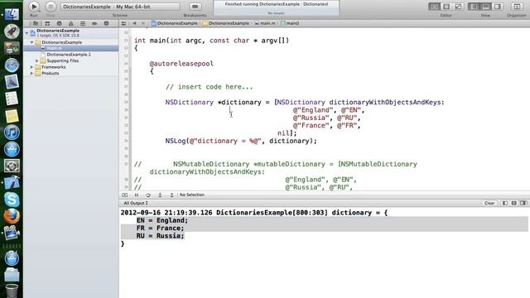Screen dimensions: 530x298
Task: Clear the console output
Action: pyautogui.click(x=489, y=203)
